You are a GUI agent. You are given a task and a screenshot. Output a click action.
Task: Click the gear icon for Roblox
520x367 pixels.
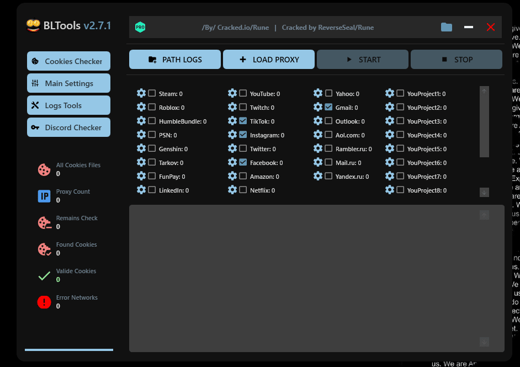pos(141,107)
